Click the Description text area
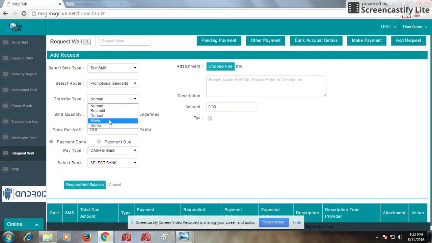This screenshot has width=432, height=243. point(266,86)
